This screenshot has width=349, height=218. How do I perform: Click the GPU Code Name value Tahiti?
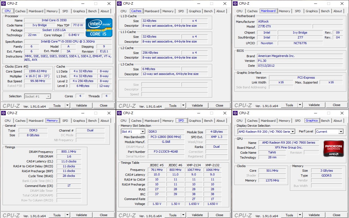click(272, 152)
